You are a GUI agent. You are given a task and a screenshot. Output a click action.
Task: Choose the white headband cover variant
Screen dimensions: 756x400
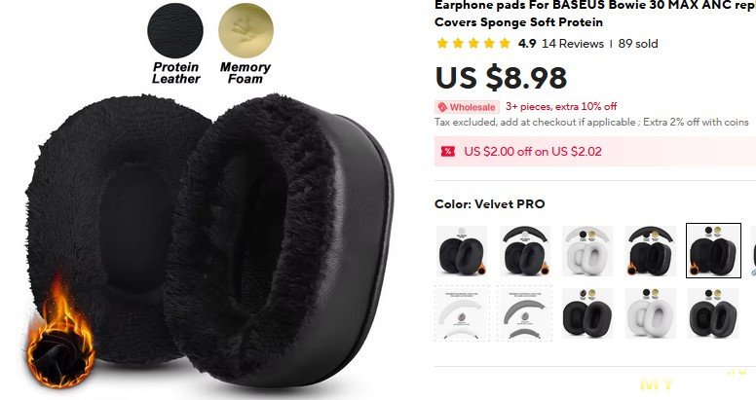tap(462, 313)
